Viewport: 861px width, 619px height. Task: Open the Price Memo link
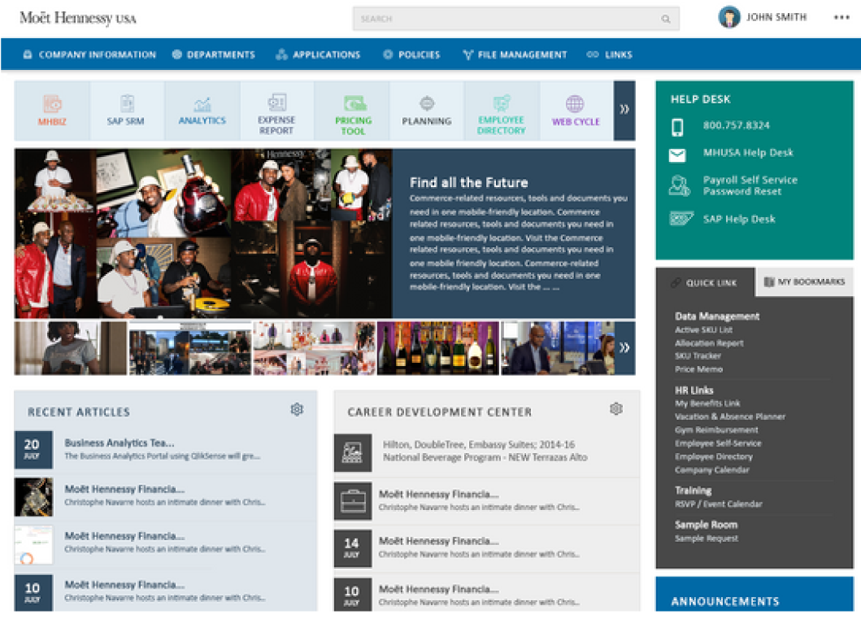pos(698,369)
